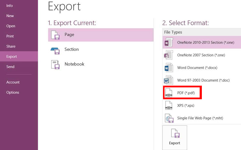Select the OneNote 2010-2013 Section format icon
241x150 pixels.
pyautogui.click(x=169, y=42)
